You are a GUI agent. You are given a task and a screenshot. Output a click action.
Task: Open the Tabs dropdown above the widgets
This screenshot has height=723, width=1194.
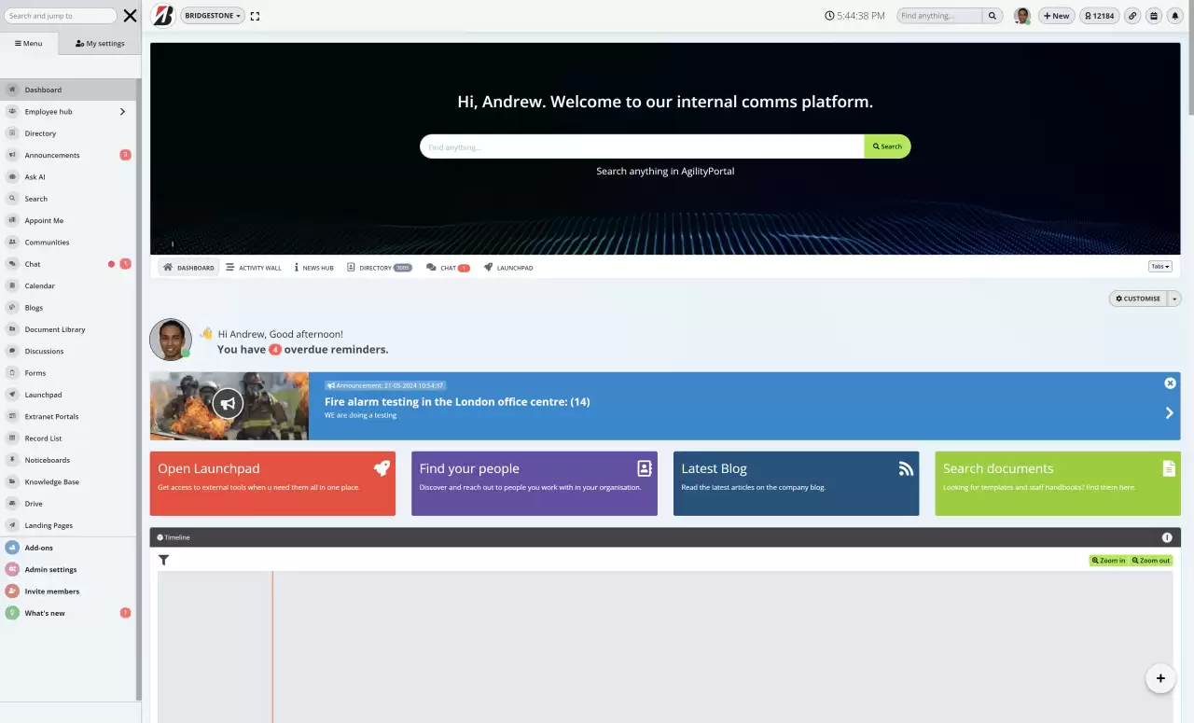(1159, 266)
